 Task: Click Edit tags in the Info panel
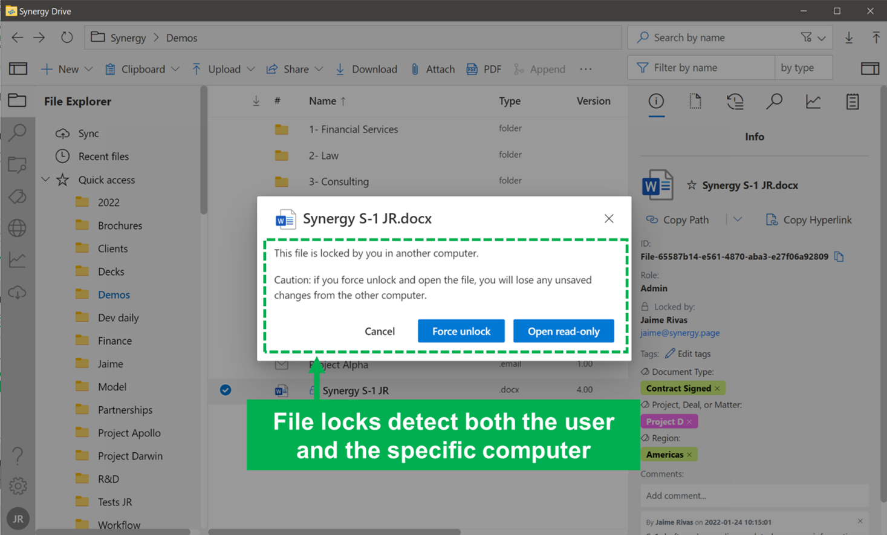(x=687, y=354)
